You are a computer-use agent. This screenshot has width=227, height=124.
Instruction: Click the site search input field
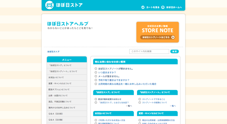point(149,51)
